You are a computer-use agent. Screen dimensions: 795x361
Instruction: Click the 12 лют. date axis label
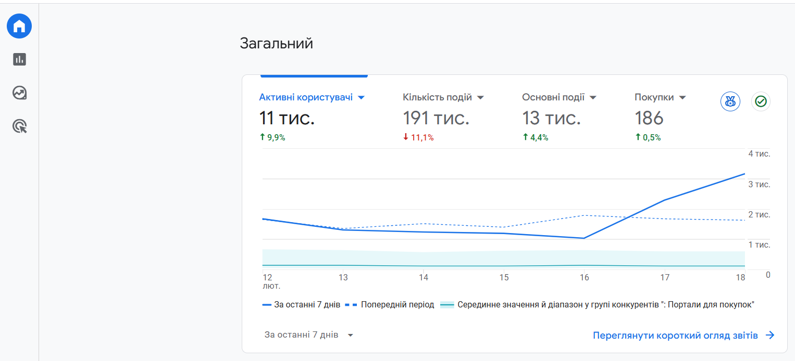[271, 281]
